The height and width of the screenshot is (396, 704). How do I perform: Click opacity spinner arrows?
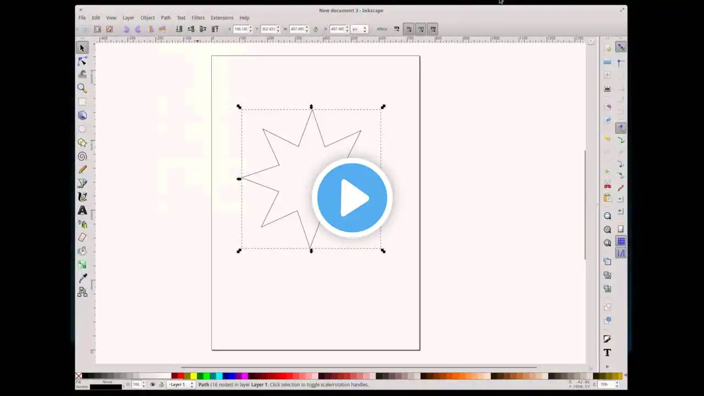(144, 384)
